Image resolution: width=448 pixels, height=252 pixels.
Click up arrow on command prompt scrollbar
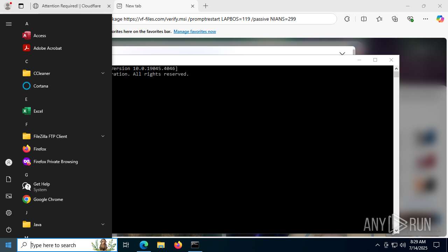click(396, 68)
